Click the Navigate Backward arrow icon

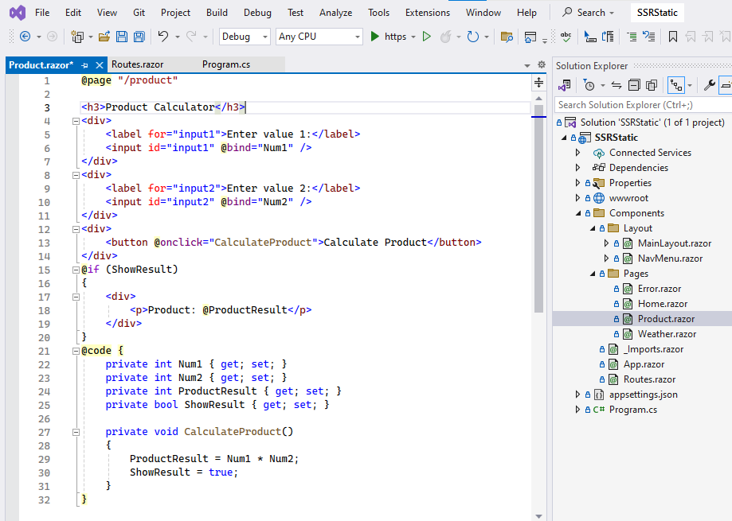25,37
